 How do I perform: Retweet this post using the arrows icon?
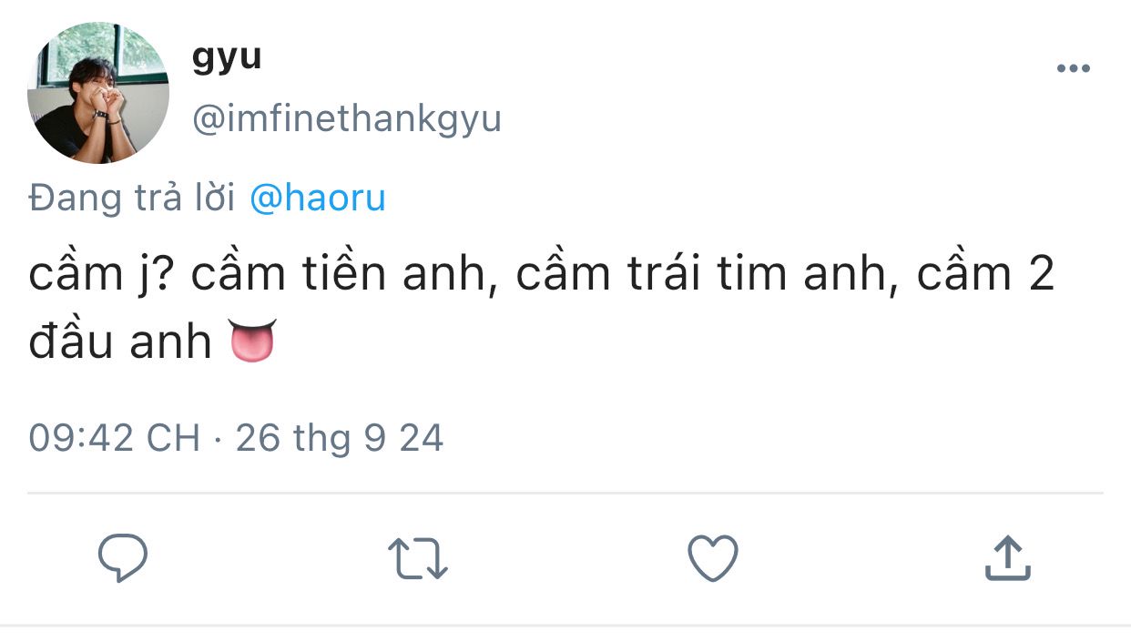pyautogui.click(x=418, y=558)
